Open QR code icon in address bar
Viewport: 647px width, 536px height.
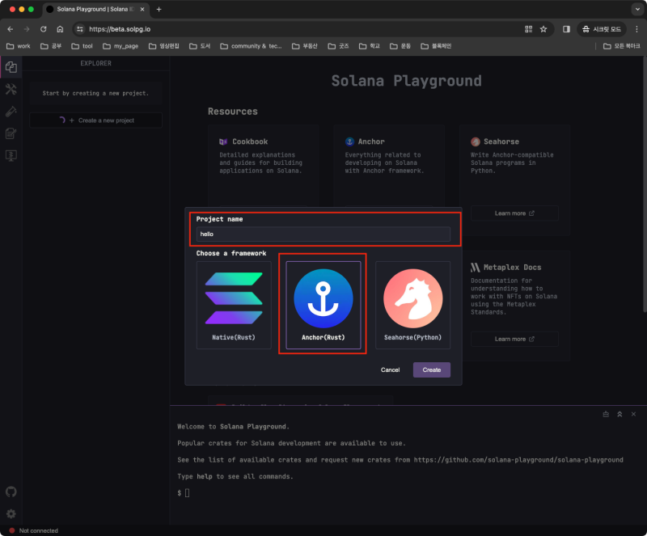pos(528,29)
